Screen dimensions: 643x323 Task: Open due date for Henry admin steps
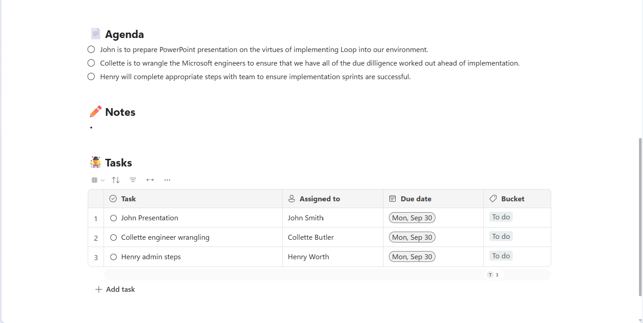pos(412,257)
